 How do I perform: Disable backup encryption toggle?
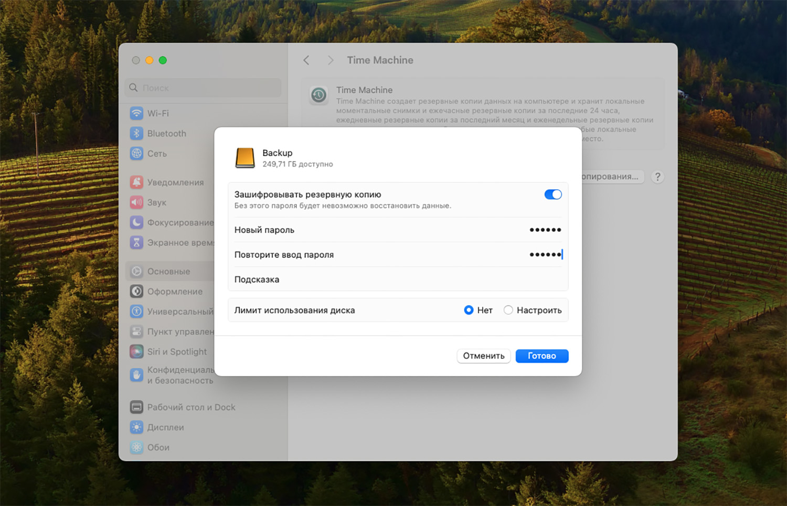[553, 195]
